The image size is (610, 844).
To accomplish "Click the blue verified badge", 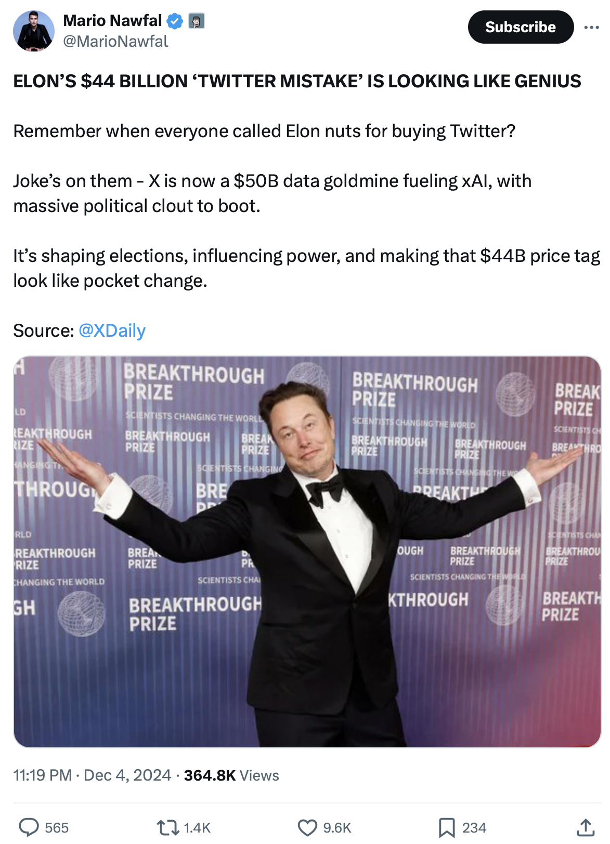I will pyautogui.click(x=175, y=21).
